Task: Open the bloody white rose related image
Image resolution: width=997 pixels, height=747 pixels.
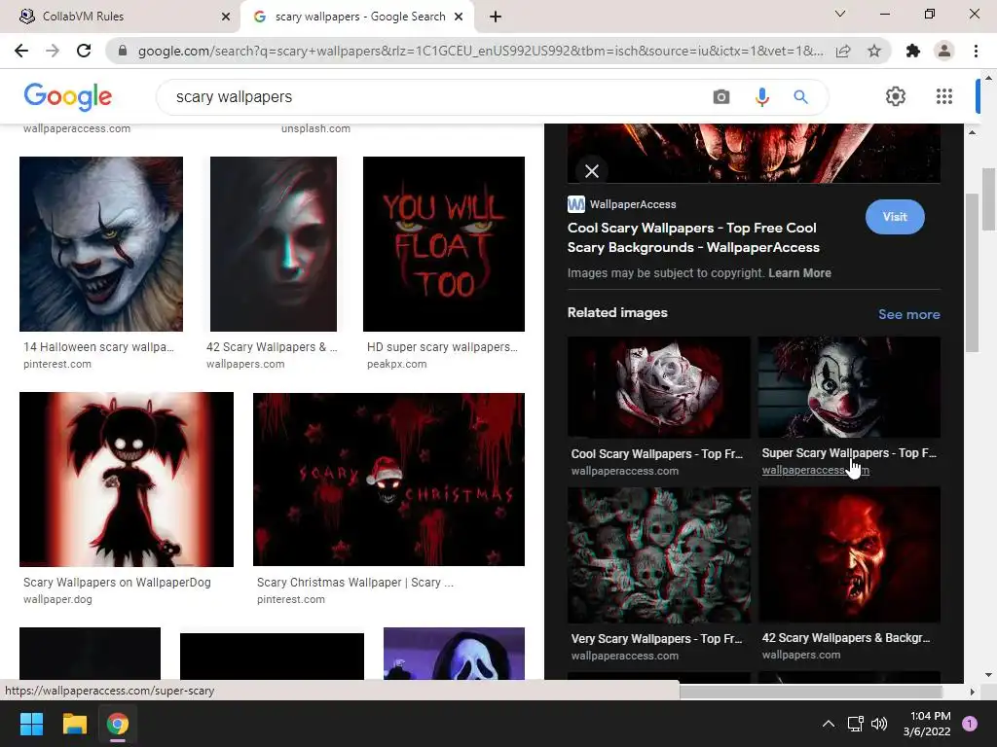Action: [659, 387]
